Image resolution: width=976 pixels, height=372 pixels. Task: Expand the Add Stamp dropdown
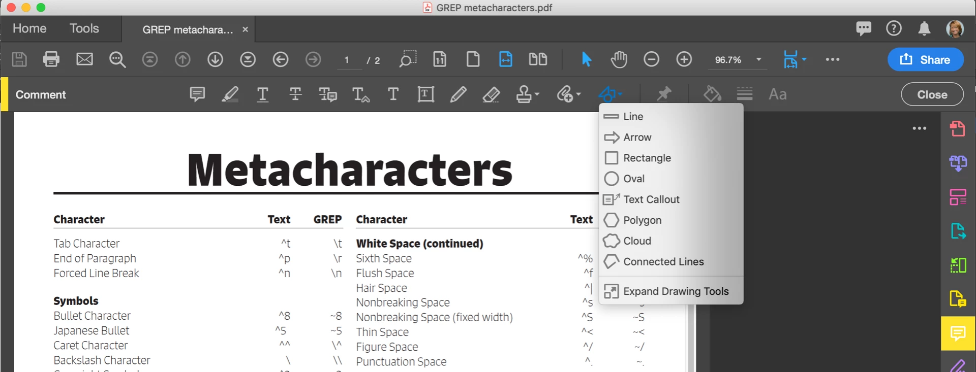(537, 94)
